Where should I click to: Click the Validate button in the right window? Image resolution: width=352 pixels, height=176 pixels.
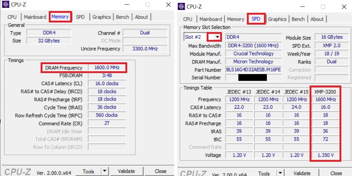tap(302, 173)
